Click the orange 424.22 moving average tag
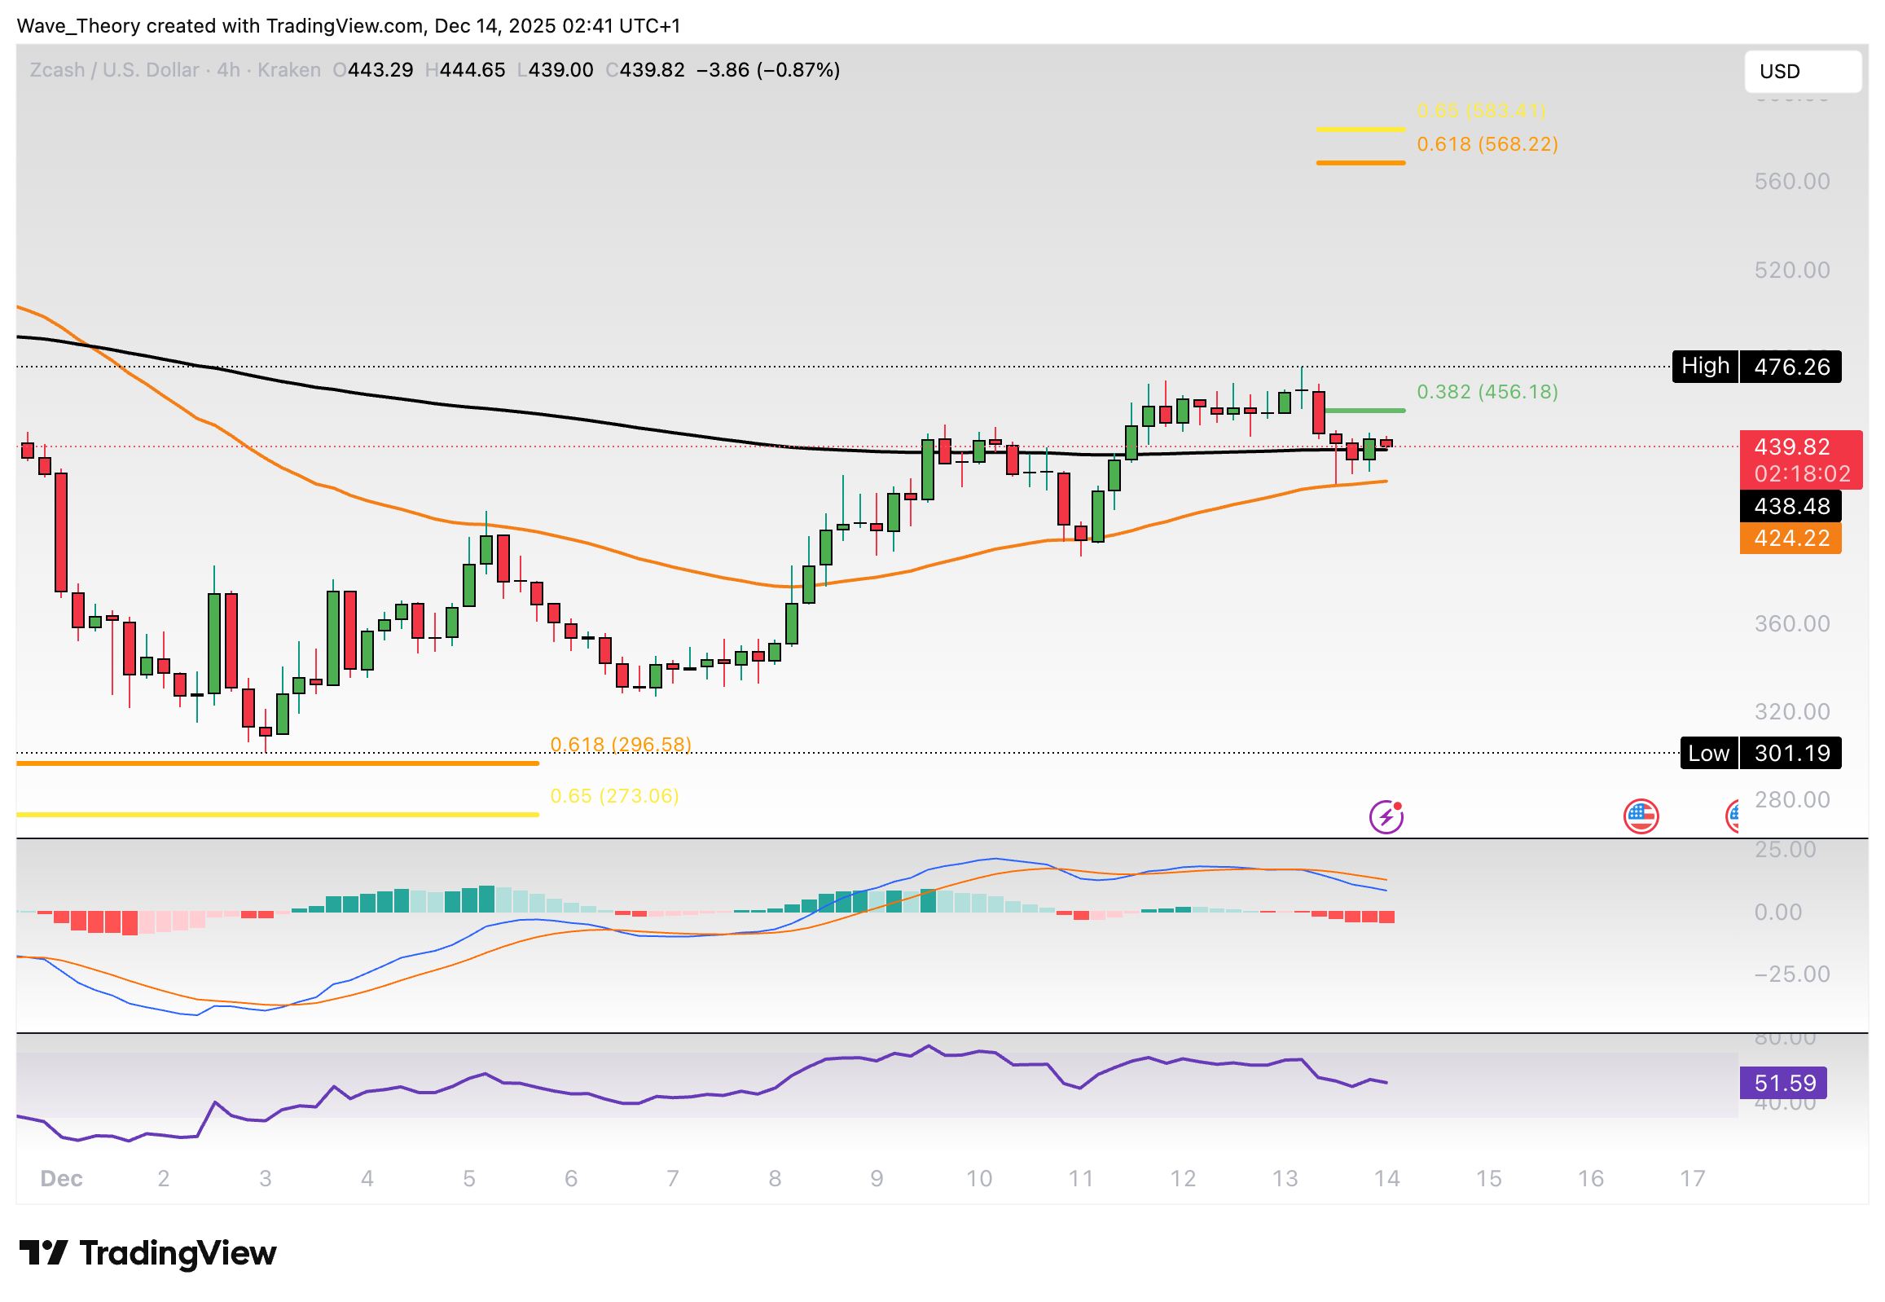The height and width of the screenshot is (1302, 1885). click(x=1791, y=539)
